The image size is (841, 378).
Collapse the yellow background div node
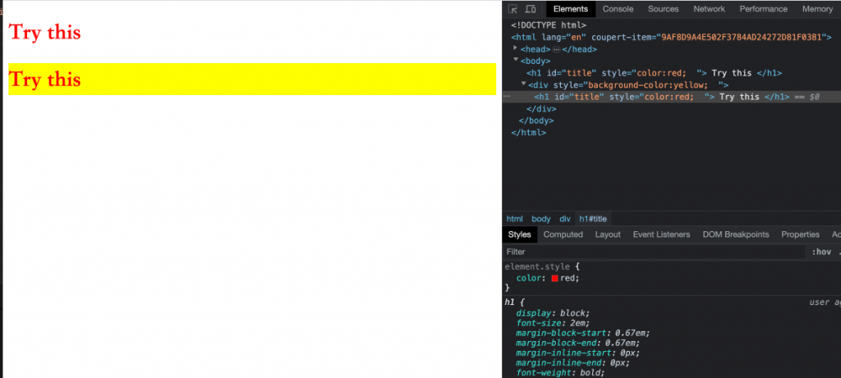523,84
